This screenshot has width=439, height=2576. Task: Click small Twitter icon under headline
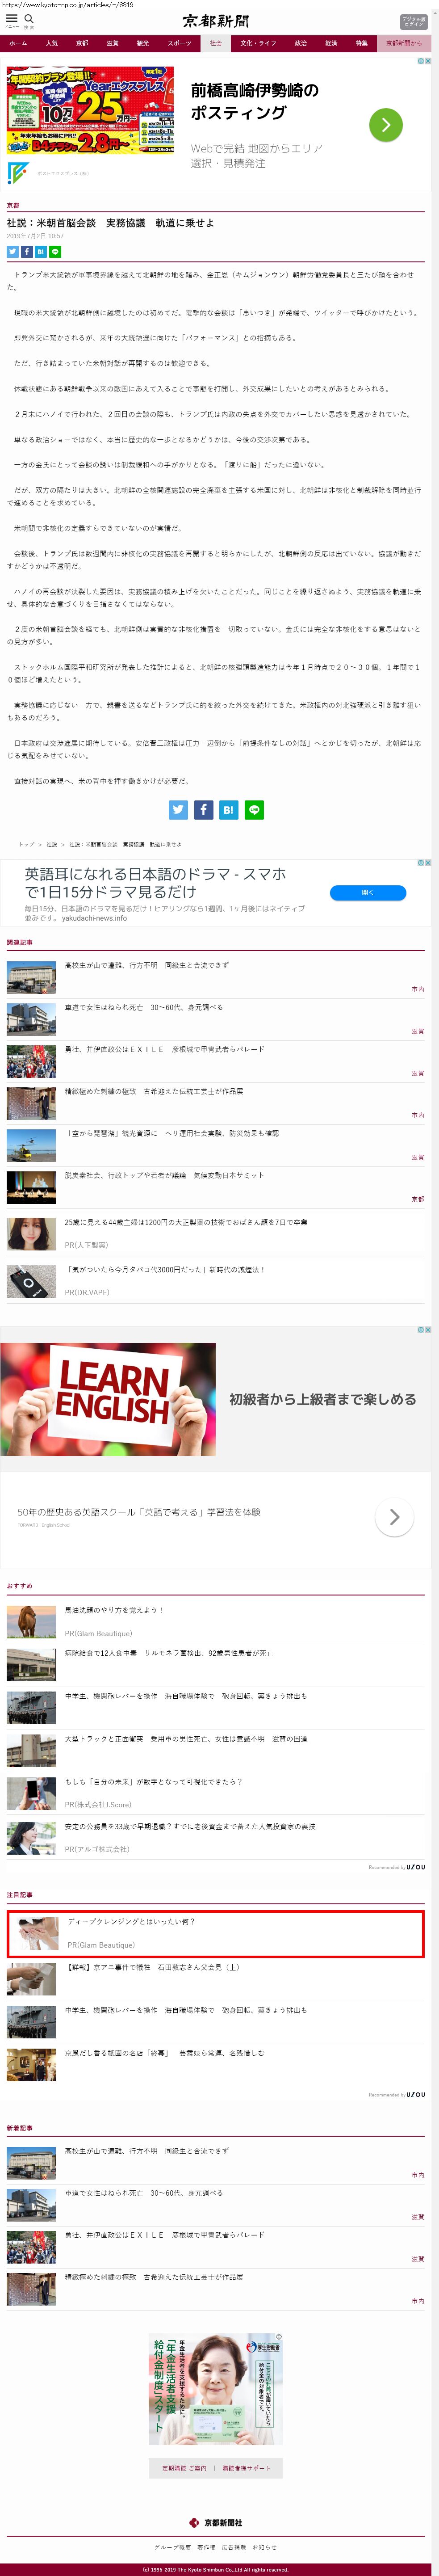pyautogui.click(x=13, y=252)
